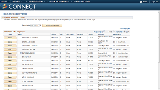Screen dimensions: 160x90
Task: Click the 1-21 of 21 row counter
Action: [x=119, y=32]
